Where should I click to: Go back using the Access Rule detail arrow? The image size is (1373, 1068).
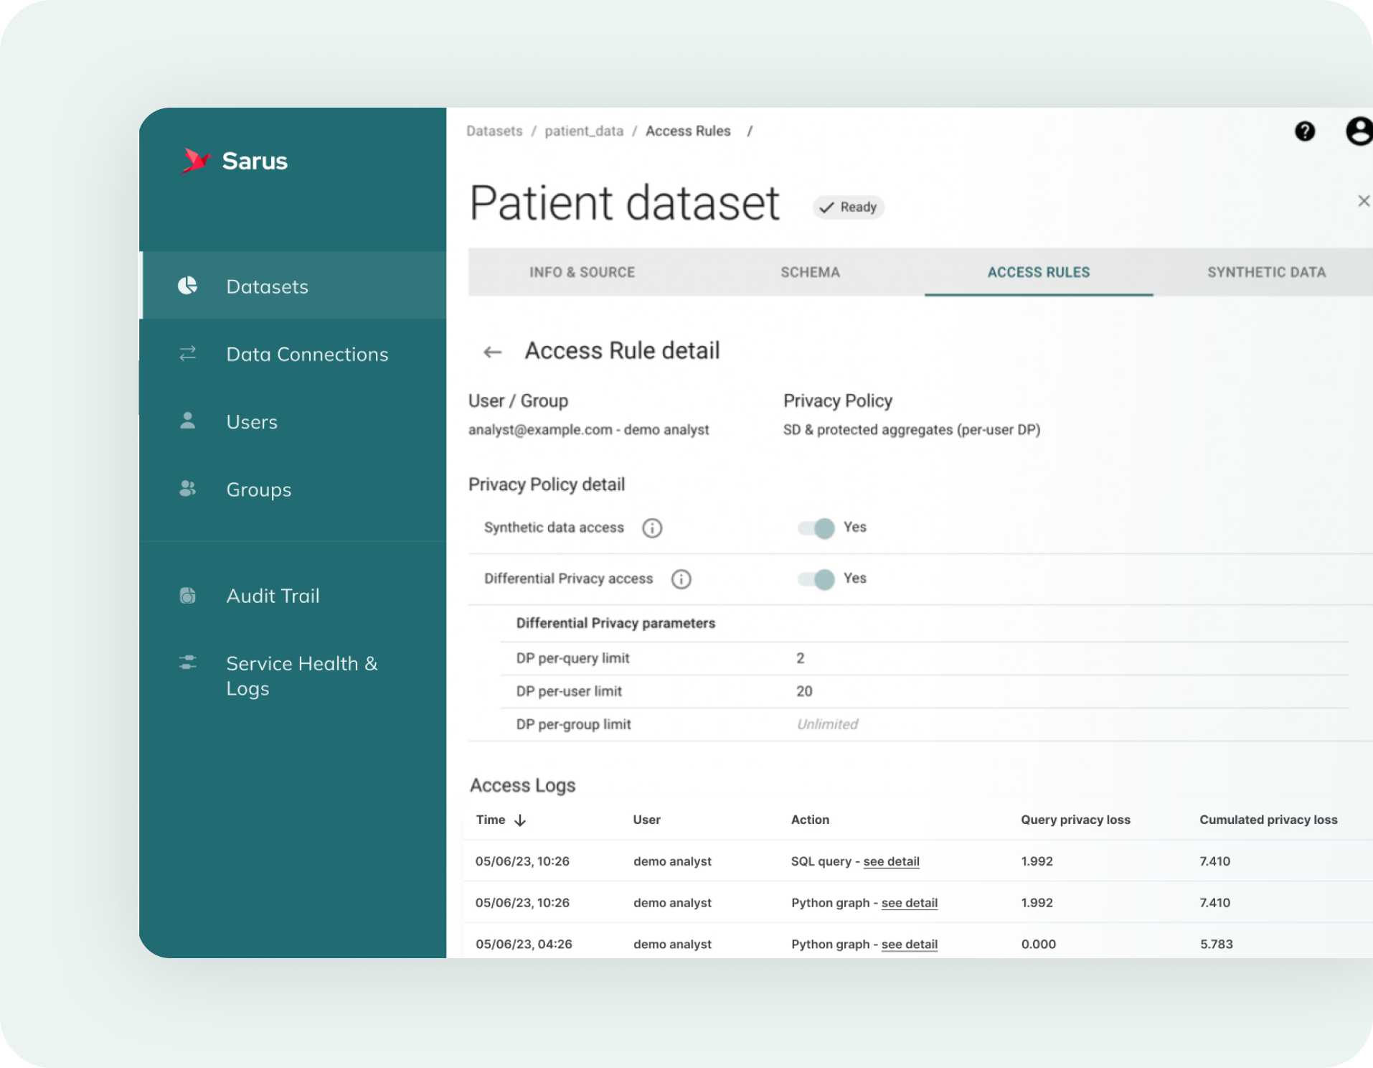point(492,352)
